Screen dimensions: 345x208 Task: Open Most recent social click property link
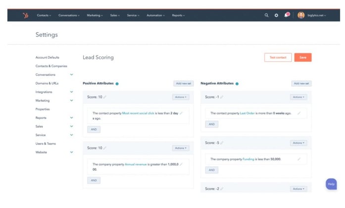point(138,113)
